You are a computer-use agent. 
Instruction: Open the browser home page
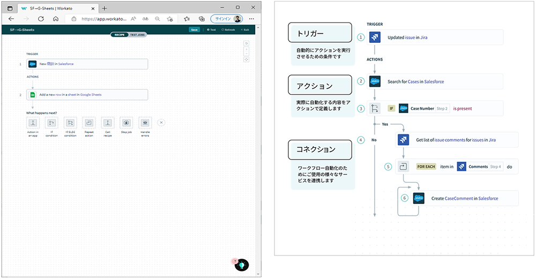56,19
